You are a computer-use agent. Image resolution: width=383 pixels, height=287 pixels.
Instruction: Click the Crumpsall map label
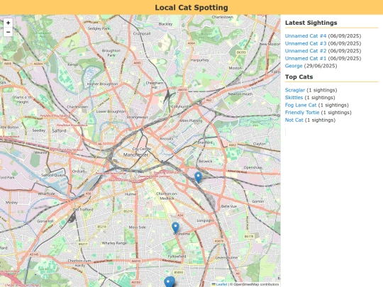click(x=142, y=33)
